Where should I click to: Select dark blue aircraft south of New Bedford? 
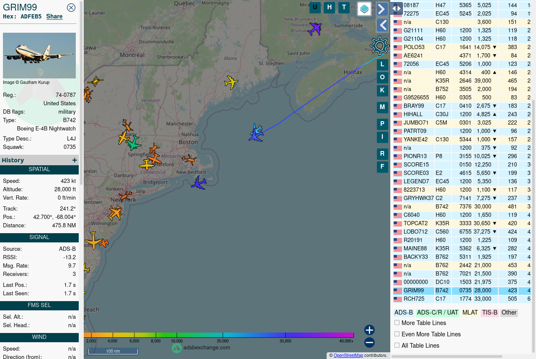pyautogui.click(x=199, y=183)
